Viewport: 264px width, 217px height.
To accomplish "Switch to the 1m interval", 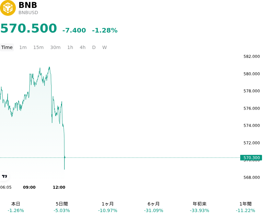I will pos(23,47).
